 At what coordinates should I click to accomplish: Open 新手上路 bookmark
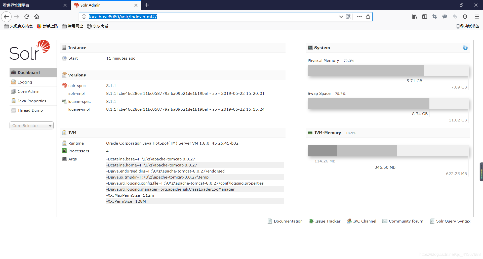point(47,26)
